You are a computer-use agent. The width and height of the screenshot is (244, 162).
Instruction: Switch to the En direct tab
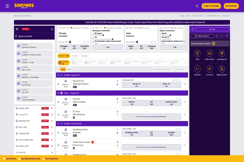point(64,56)
